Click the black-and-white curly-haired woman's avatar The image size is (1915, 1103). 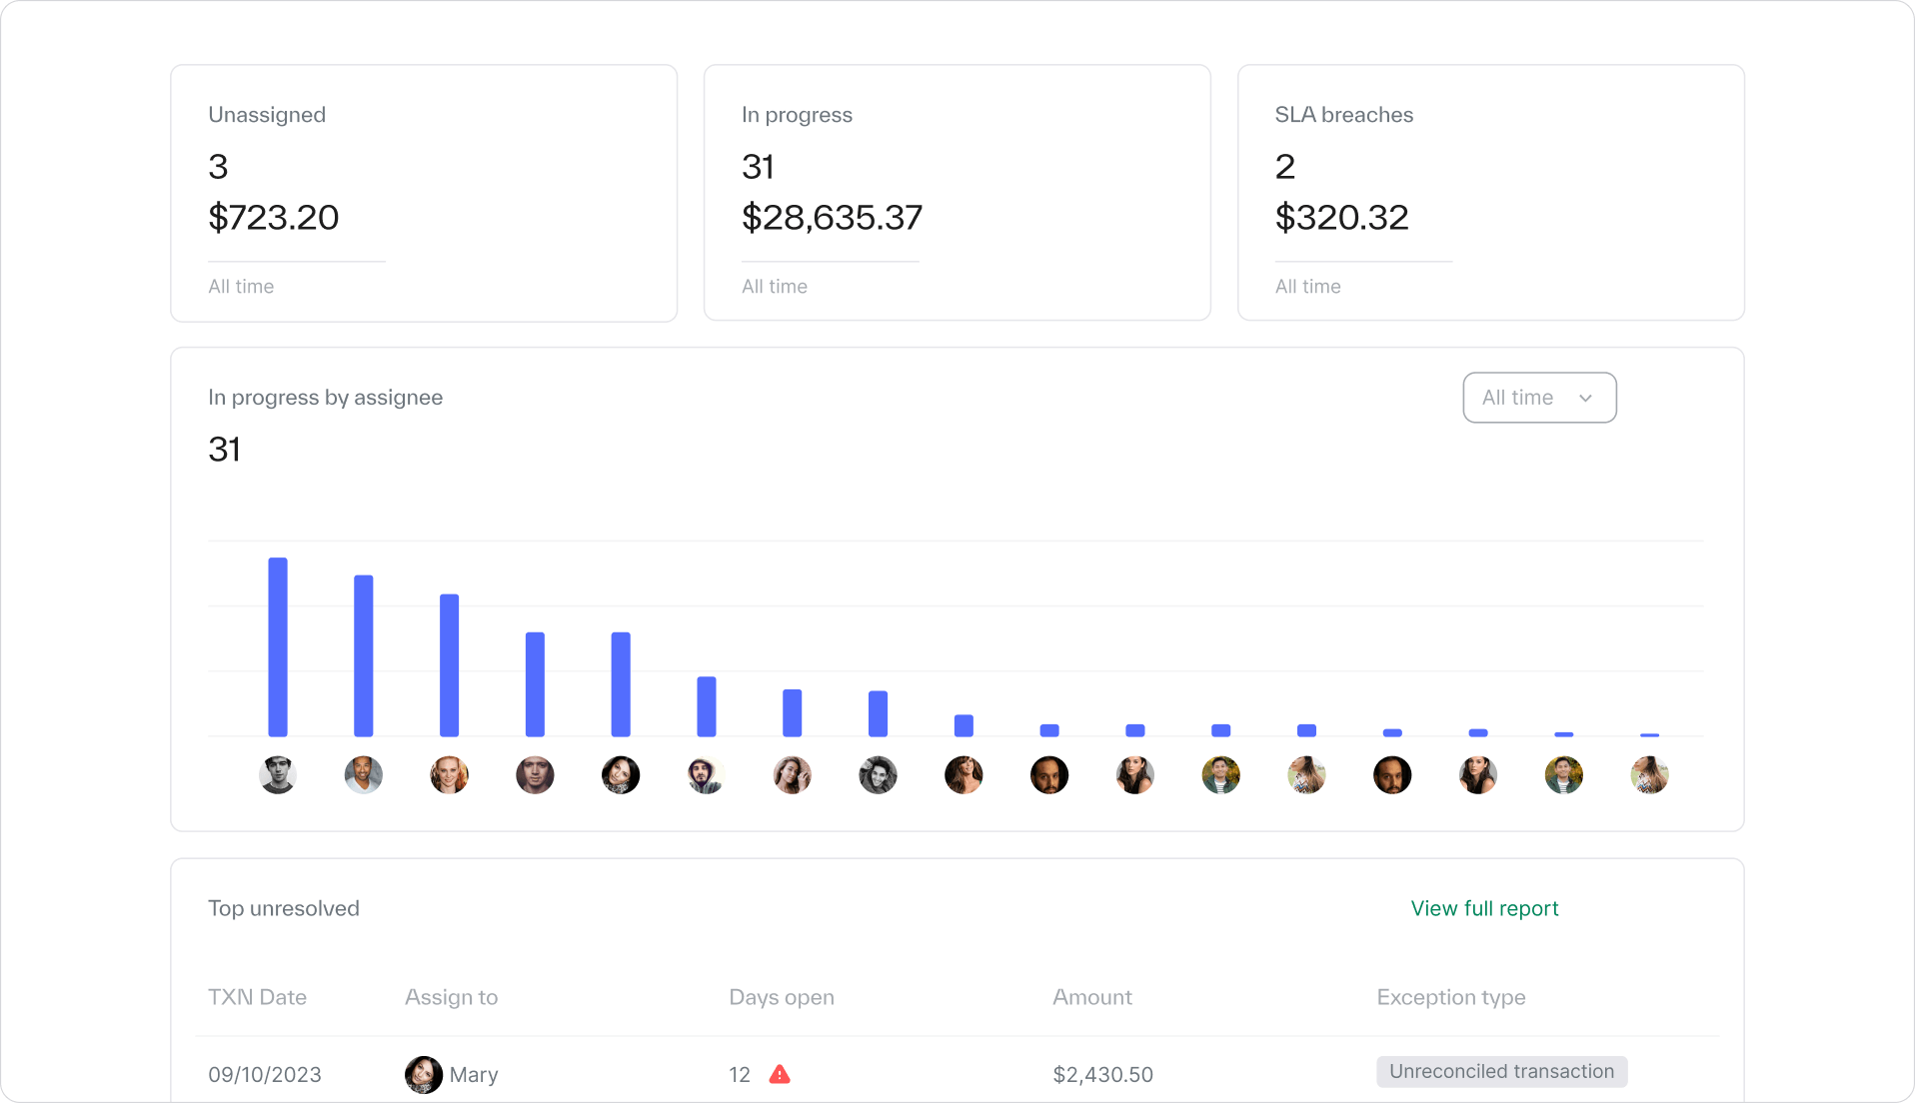[x=878, y=775]
